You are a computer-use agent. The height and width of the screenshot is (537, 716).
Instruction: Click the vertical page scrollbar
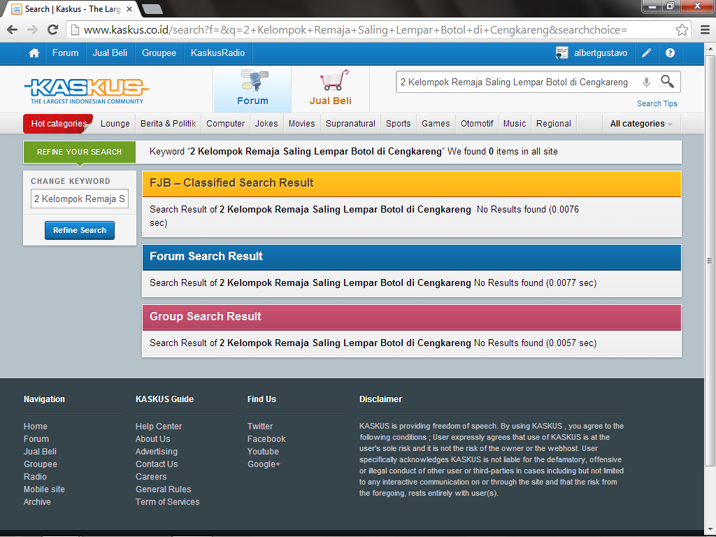[710, 260]
